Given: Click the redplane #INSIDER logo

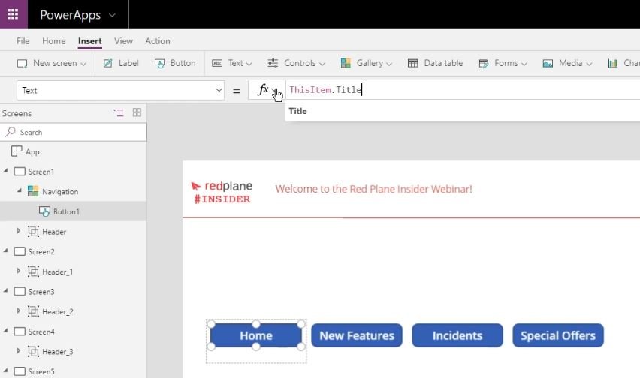Looking at the screenshot, I should [x=222, y=192].
